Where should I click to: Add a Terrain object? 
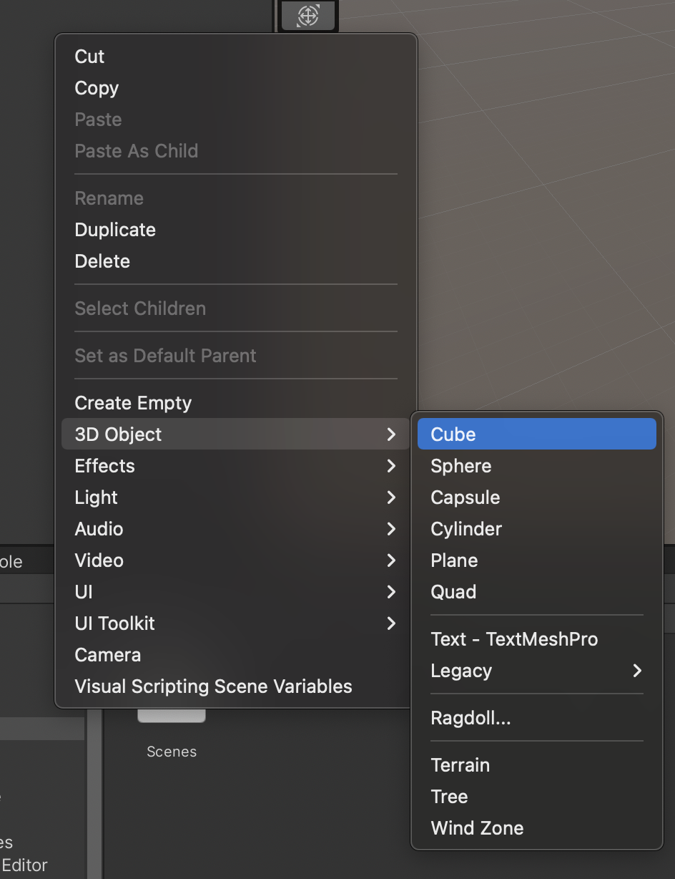(x=460, y=765)
